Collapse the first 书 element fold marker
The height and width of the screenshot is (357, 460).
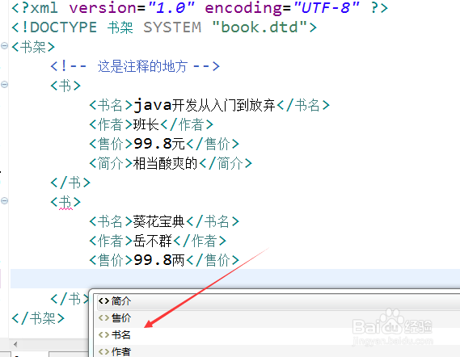tap(4, 85)
